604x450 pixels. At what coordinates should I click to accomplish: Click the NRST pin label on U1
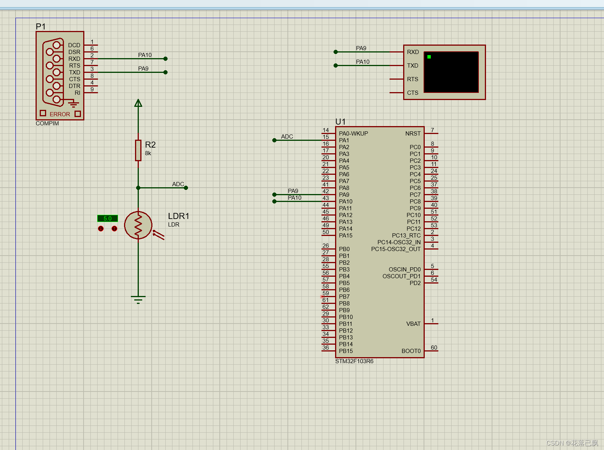point(413,133)
